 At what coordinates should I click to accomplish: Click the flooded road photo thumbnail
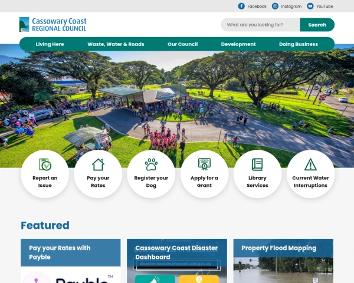(x=283, y=270)
